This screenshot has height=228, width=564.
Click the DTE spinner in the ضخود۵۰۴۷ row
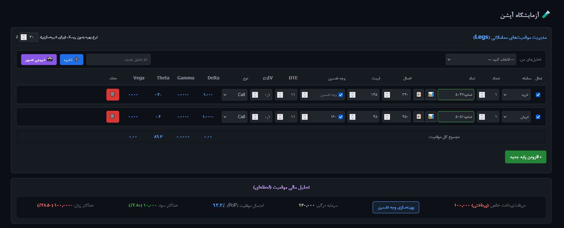[x=280, y=95]
